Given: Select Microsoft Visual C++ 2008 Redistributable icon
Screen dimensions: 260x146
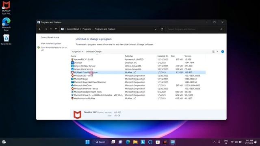Looking at the screenshot, I should (x=72, y=95).
